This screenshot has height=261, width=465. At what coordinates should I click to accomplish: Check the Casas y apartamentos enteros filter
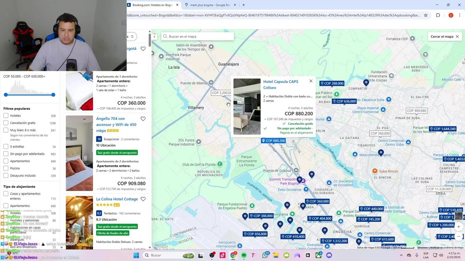point(6,194)
